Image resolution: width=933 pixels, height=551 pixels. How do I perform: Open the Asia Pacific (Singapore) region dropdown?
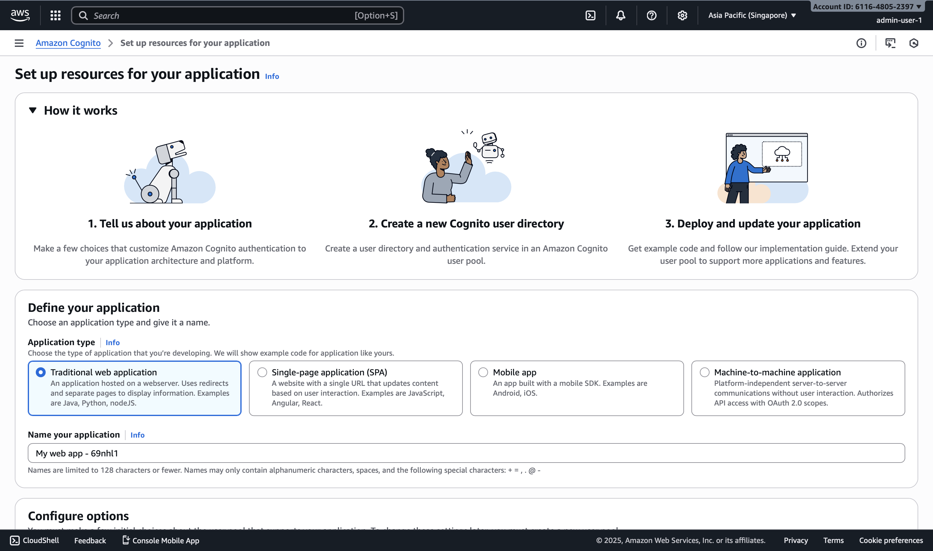click(x=752, y=15)
